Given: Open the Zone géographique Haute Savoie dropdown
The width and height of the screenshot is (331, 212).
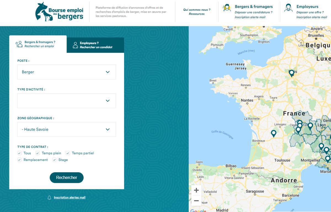Looking at the screenshot, I should click(x=66, y=129).
